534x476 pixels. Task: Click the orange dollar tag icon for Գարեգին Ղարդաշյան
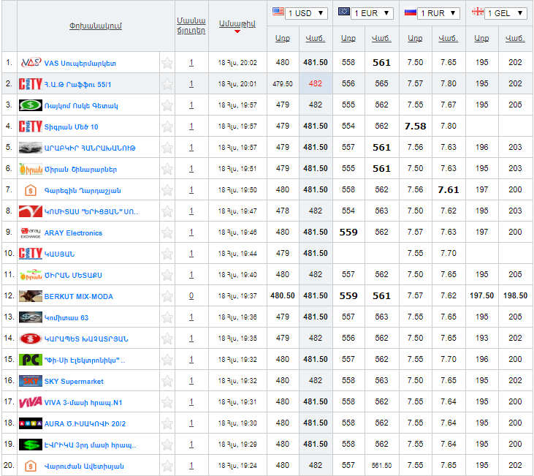(31, 190)
